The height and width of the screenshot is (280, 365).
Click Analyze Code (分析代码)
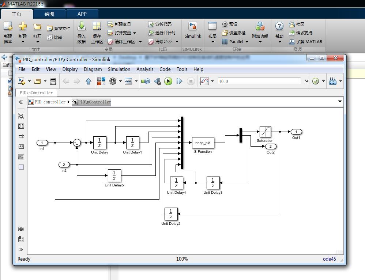pyautogui.click(x=160, y=24)
